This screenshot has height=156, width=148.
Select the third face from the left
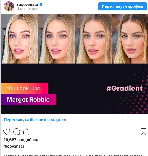click(x=94, y=39)
